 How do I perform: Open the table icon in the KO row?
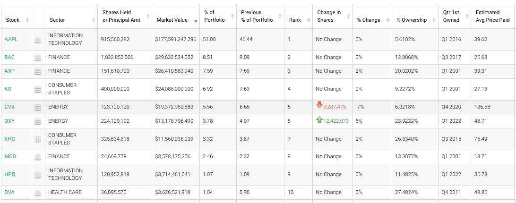[x=38, y=90]
